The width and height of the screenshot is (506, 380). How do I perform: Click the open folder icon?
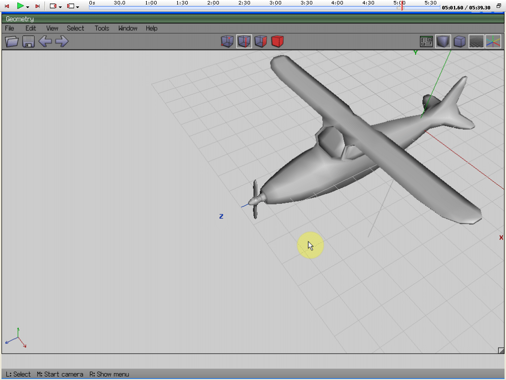[x=12, y=42]
